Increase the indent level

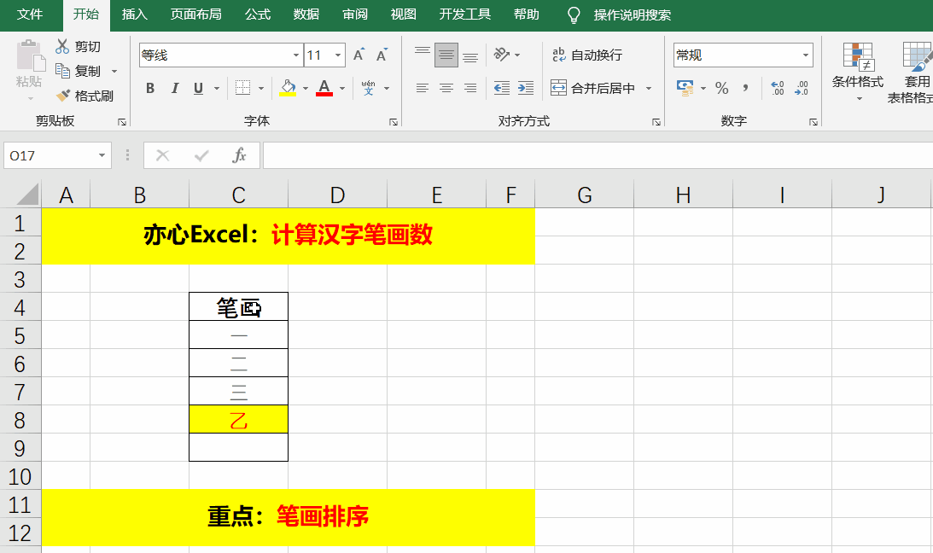click(526, 88)
